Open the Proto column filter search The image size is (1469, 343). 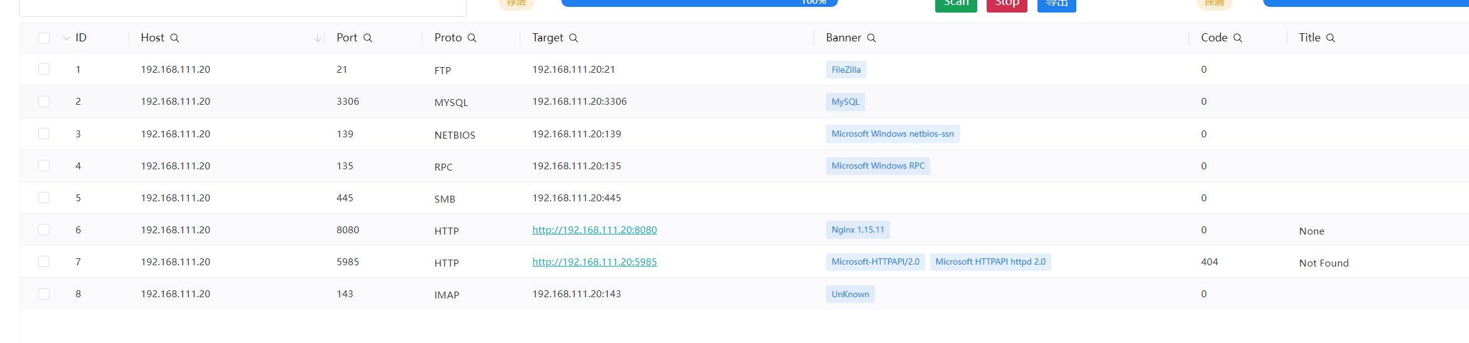point(472,38)
